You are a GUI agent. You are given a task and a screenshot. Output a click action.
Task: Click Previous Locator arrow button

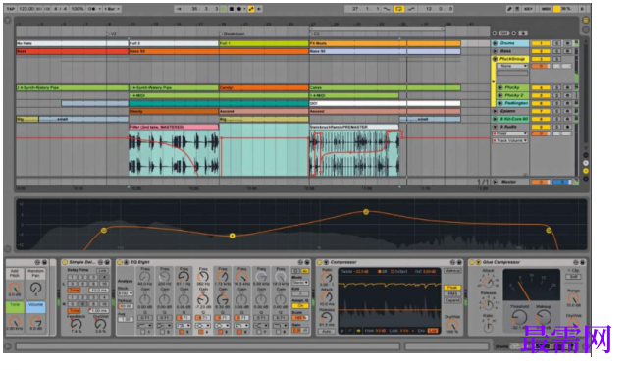coord(495,33)
